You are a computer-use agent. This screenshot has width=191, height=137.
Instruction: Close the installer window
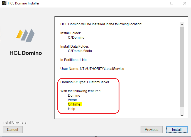point(185,3)
